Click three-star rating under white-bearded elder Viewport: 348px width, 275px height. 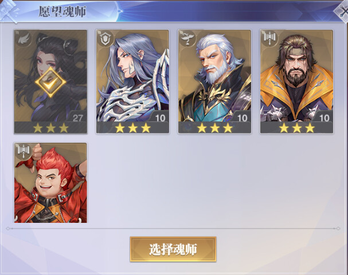215,128
